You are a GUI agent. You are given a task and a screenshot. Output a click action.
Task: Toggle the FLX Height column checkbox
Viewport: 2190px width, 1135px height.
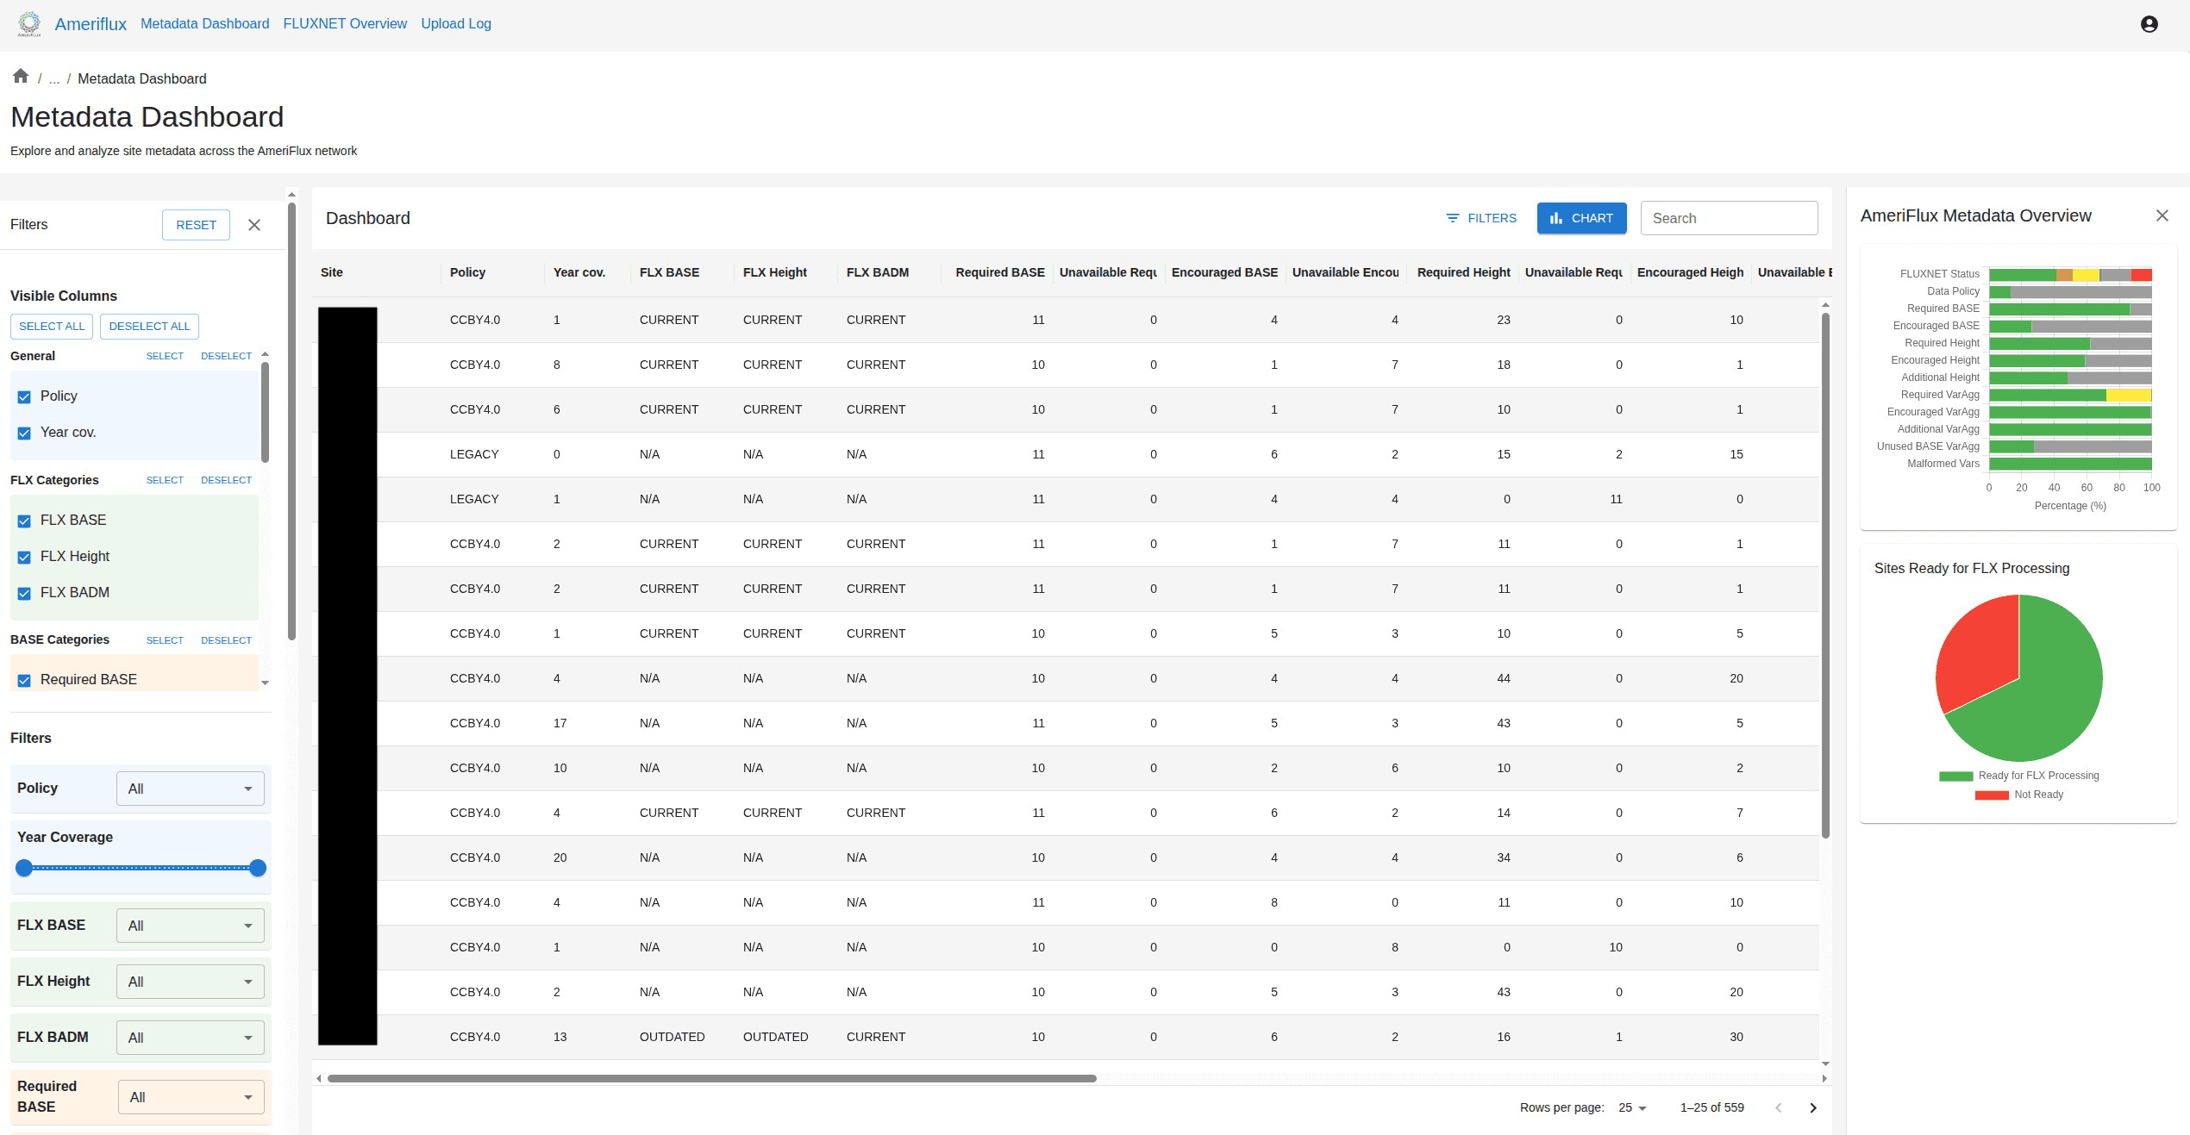[24, 557]
